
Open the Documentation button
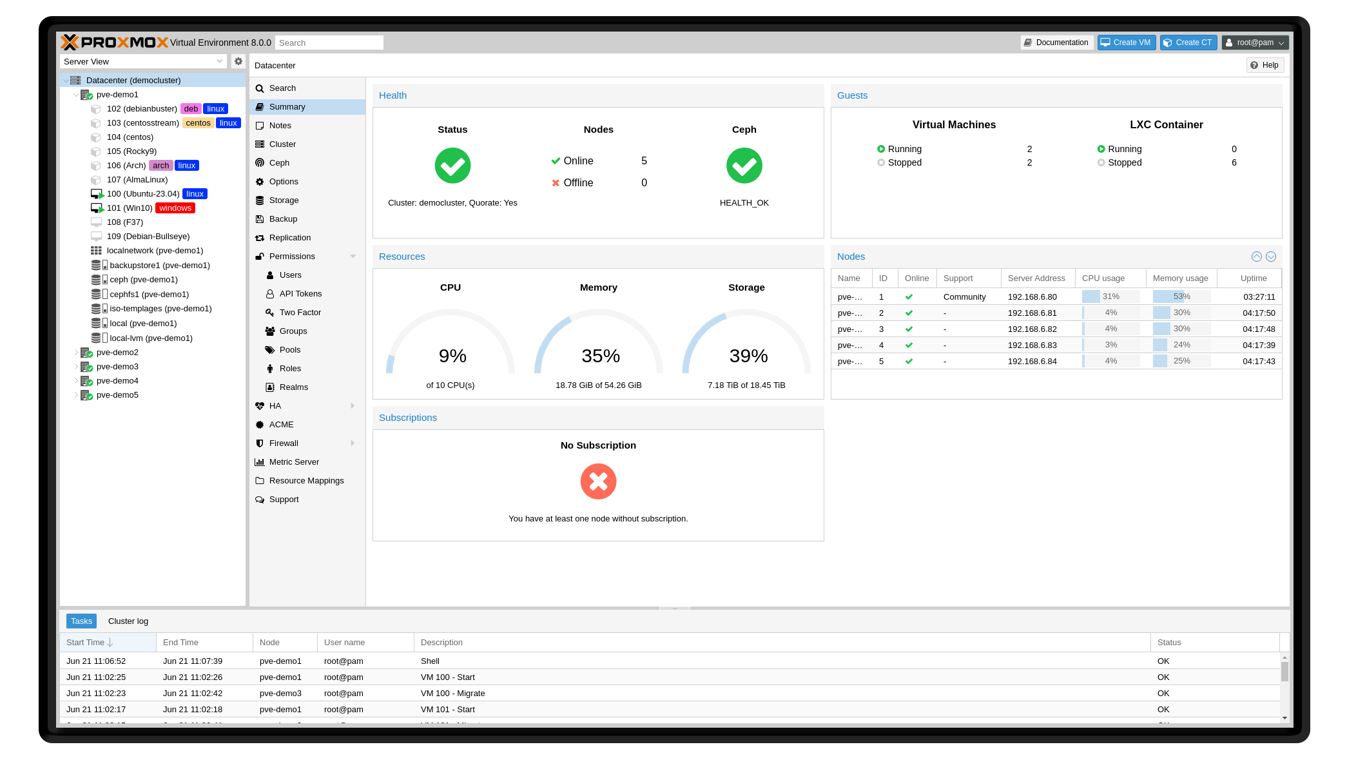click(x=1056, y=43)
